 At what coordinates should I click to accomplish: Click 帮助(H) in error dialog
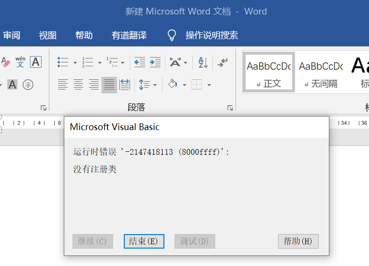(298, 241)
